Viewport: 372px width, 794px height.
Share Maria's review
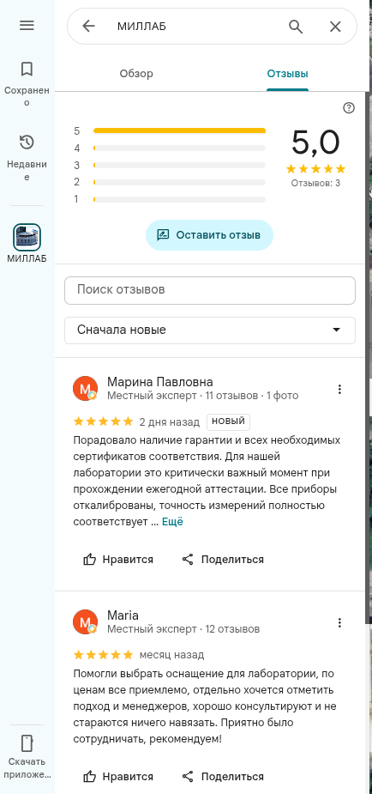coord(223,776)
